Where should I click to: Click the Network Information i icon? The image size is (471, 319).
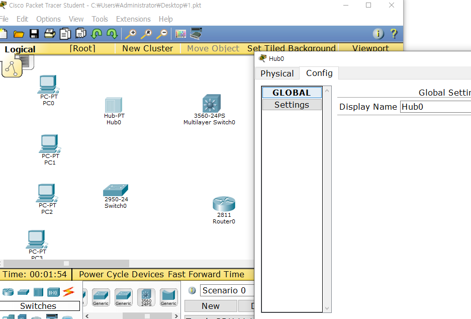point(378,34)
